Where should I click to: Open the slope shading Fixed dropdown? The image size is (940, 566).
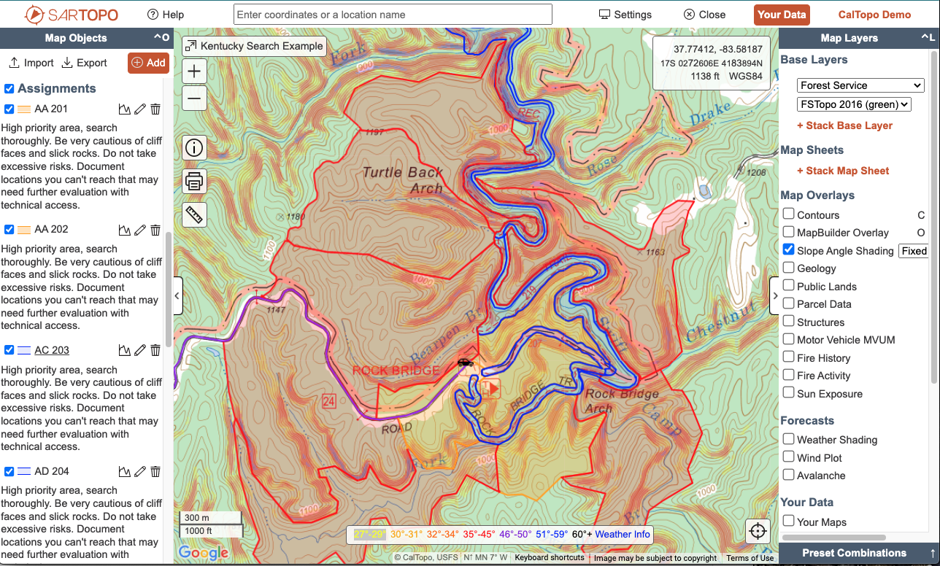tap(913, 251)
